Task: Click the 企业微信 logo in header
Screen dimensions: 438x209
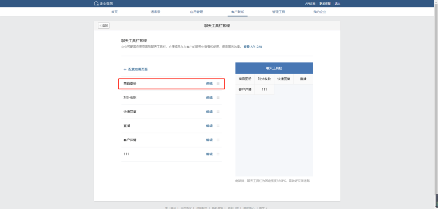Action: [x=104, y=3]
